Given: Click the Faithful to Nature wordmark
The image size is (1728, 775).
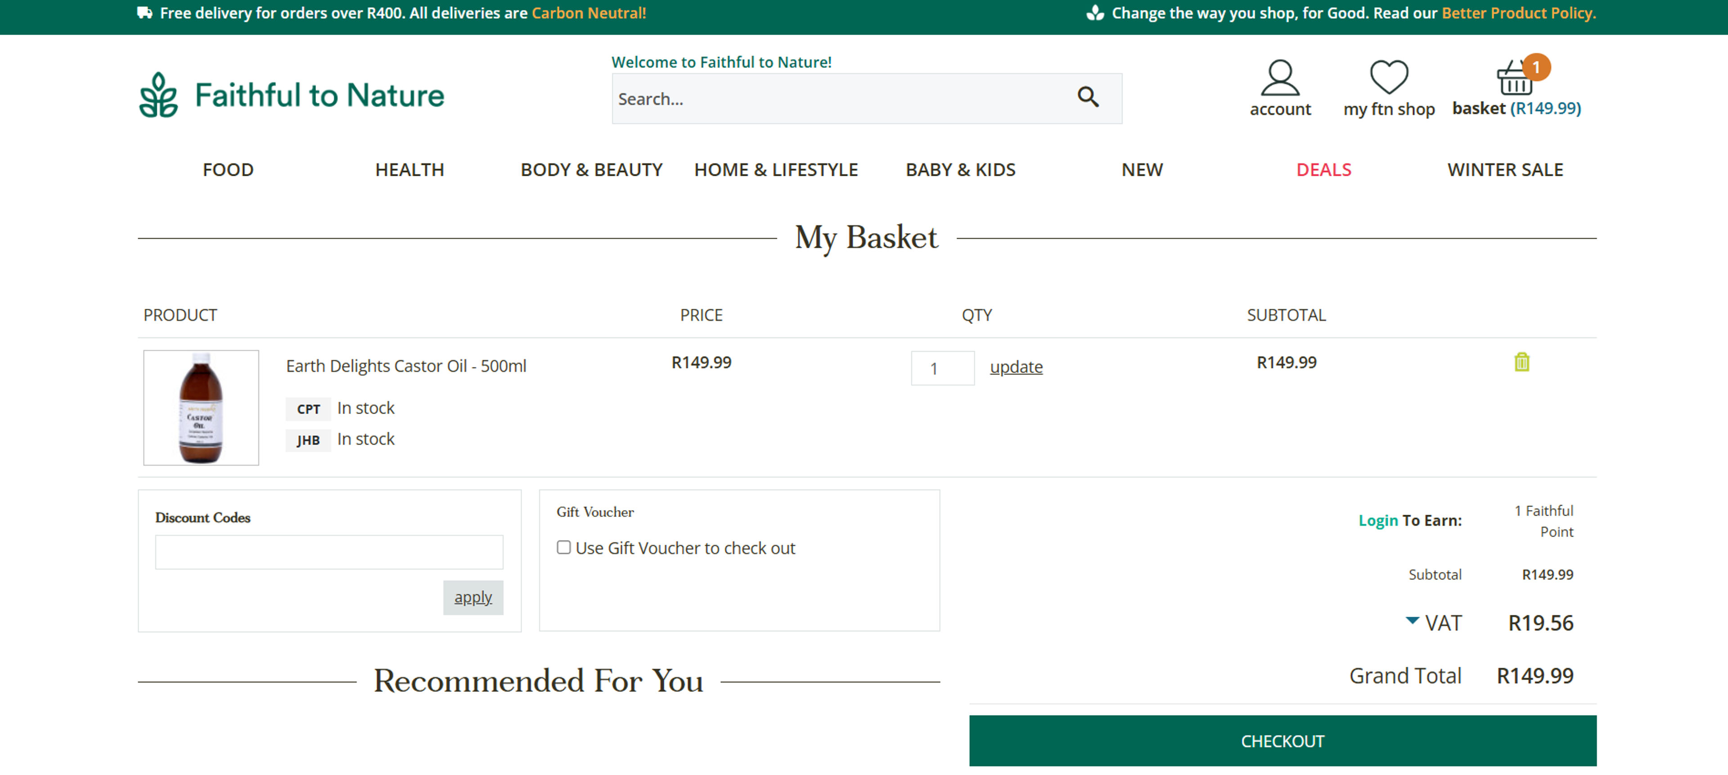Looking at the screenshot, I should click(x=319, y=95).
